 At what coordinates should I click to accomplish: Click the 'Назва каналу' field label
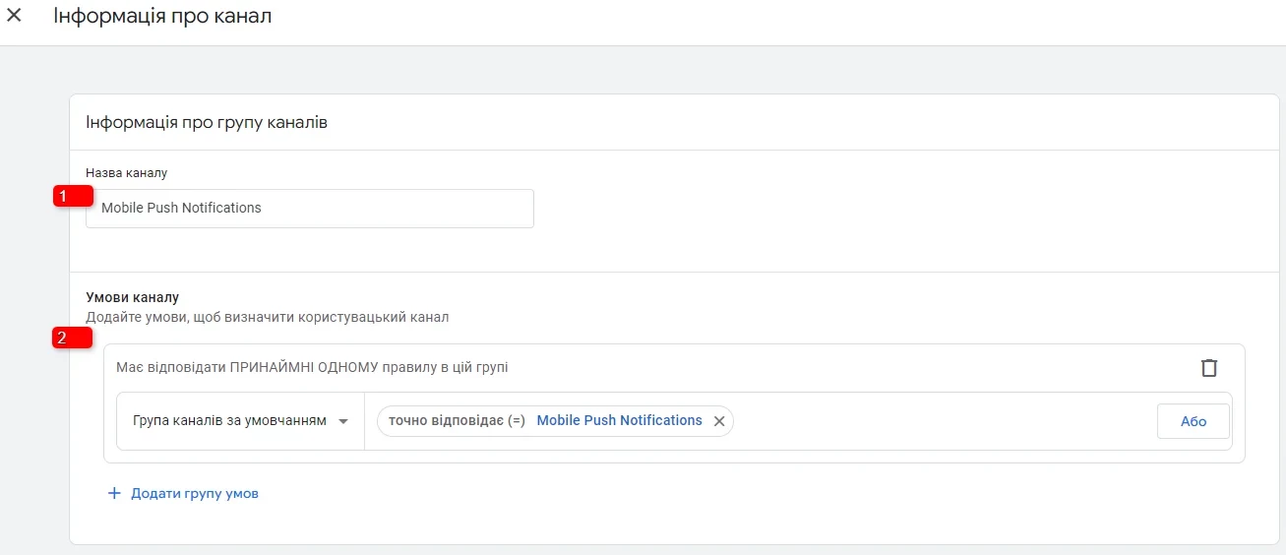(x=127, y=173)
